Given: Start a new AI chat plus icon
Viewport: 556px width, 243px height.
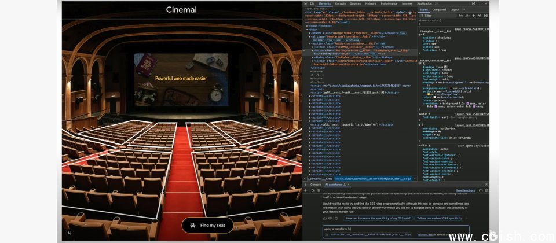Looking at the screenshot, I should [305, 190].
